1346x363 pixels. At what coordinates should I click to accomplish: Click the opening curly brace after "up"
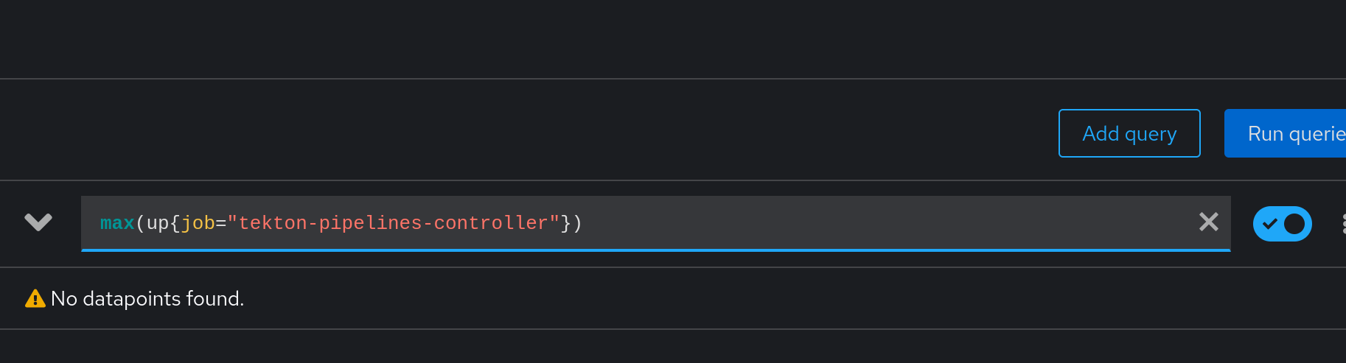coord(175,223)
